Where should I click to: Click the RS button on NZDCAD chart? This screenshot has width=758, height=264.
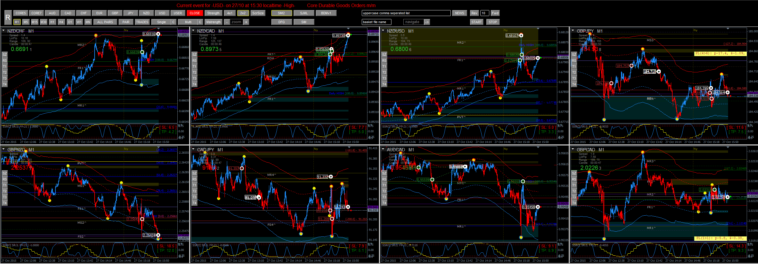(x=195, y=61)
